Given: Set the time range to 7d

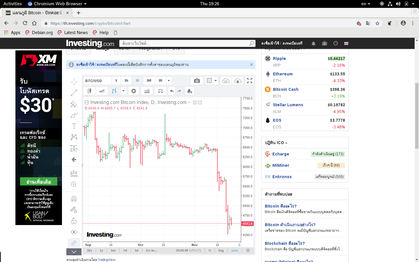Looking at the screenshot, I should 125,250.
